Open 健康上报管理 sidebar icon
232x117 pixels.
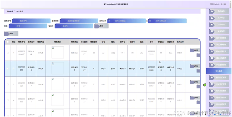point(212,58)
